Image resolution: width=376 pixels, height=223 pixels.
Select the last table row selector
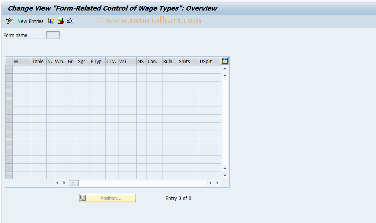click(x=9, y=175)
